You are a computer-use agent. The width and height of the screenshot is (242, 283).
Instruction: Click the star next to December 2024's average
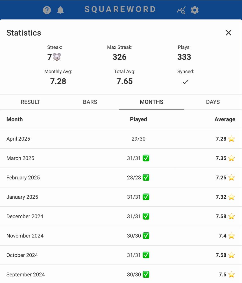point(231,216)
